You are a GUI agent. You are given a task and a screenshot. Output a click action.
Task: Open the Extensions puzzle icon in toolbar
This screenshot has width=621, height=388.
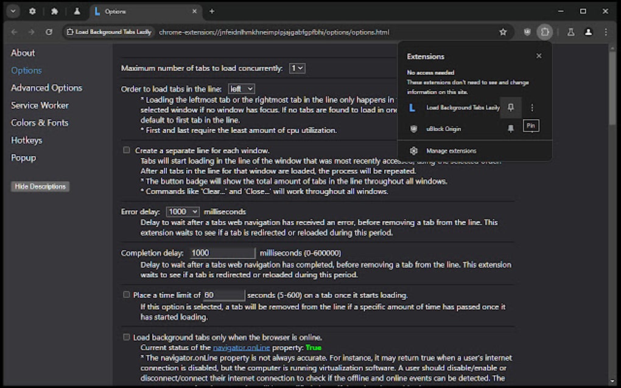[544, 32]
